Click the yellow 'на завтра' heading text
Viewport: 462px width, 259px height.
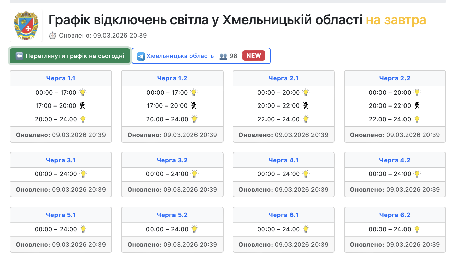pos(396,20)
